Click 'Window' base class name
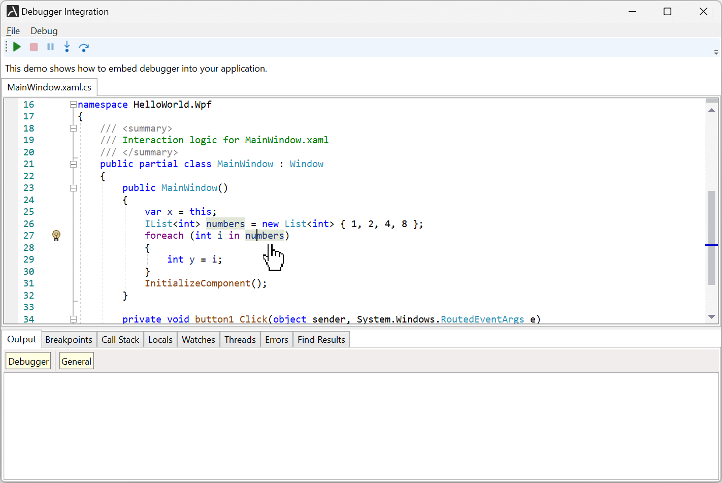Image resolution: width=722 pixels, height=483 pixels. pos(307,164)
